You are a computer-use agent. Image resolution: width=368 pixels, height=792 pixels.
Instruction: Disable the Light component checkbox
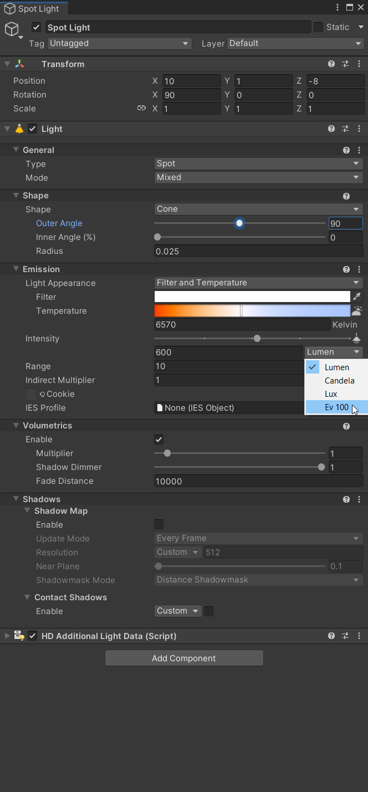33,129
